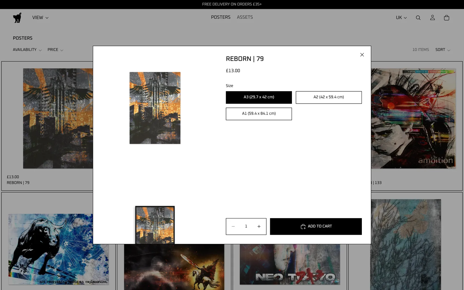
Task: Open the search magnifier icon
Action: (418, 18)
